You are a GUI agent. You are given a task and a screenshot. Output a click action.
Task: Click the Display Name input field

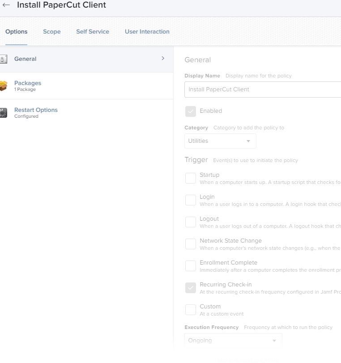point(263,90)
